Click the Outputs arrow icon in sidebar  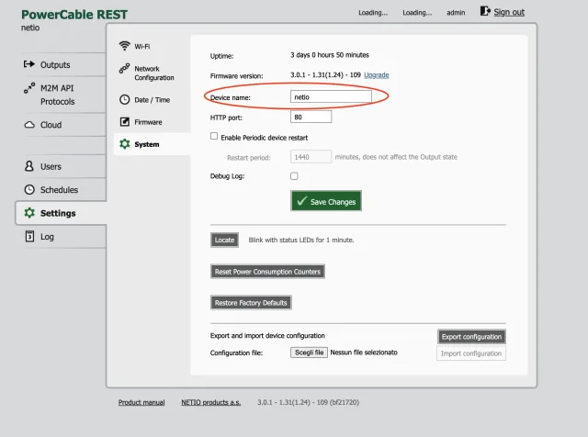click(x=29, y=65)
